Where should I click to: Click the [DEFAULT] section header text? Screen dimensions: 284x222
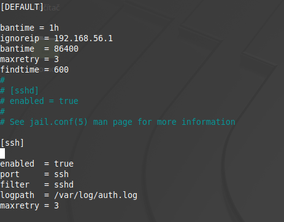(22, 7)
